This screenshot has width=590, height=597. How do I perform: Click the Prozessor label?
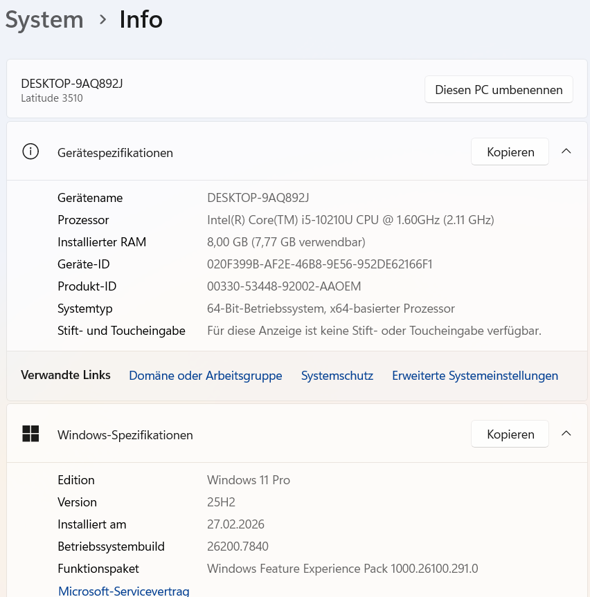pyautogui.click(x=83, y=220)
